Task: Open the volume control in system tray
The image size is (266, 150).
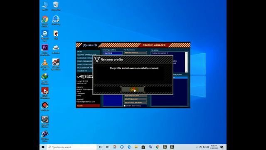Action: (x=208, y=147)
